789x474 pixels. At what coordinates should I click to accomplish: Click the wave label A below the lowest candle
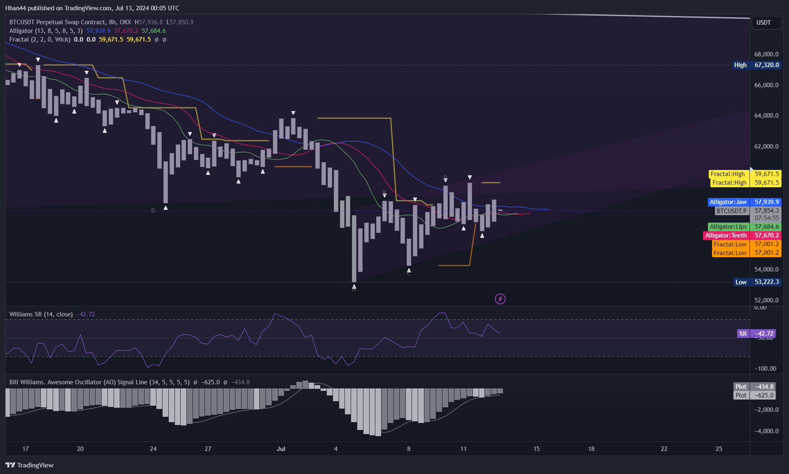pyautogui.click(x=354, y=290)
